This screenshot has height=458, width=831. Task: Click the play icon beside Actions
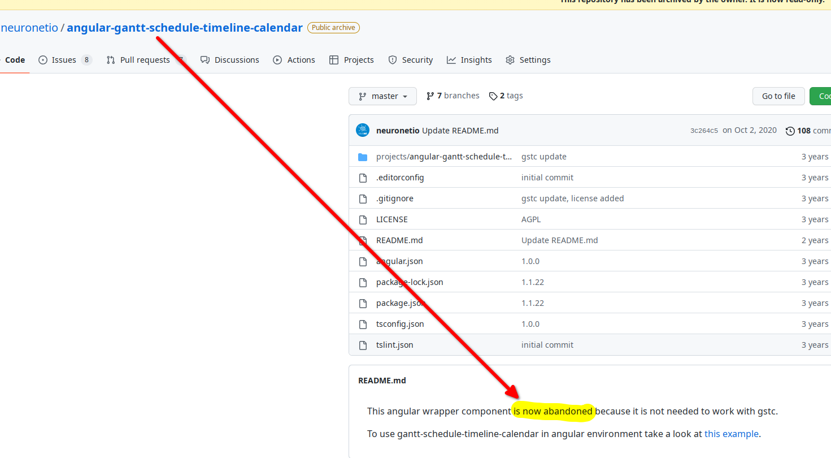tap(277, 59)
